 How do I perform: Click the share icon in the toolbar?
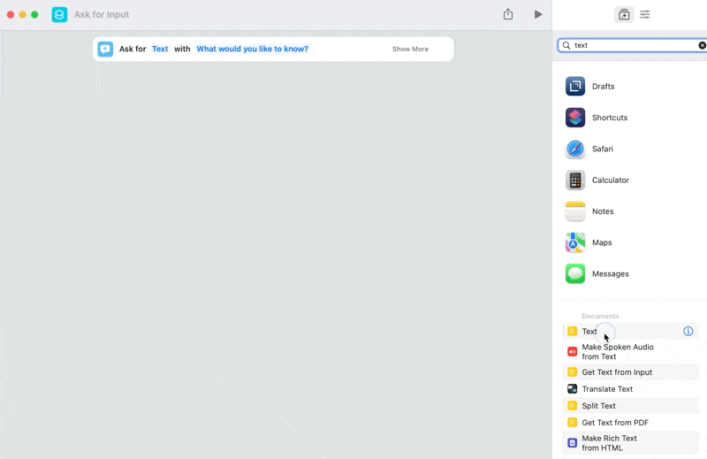tap(508, 14)
